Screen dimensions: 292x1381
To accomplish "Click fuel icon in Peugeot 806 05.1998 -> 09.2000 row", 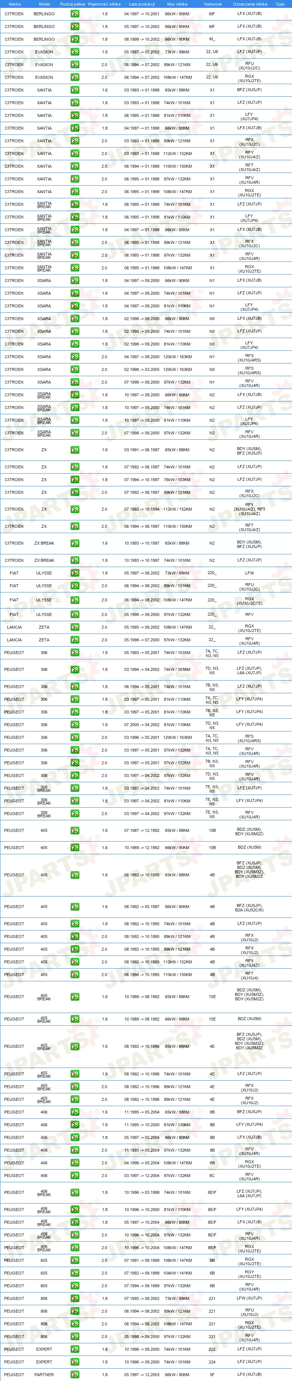I will (x=74, y=1337).
